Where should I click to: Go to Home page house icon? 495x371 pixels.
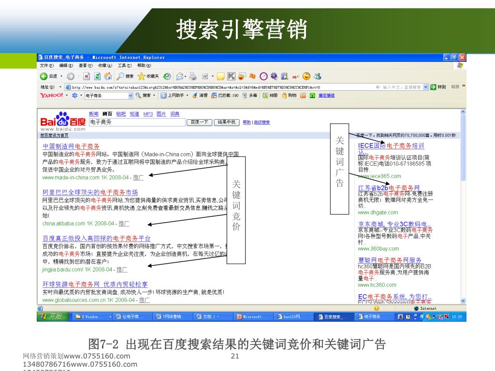pos(108,76)
